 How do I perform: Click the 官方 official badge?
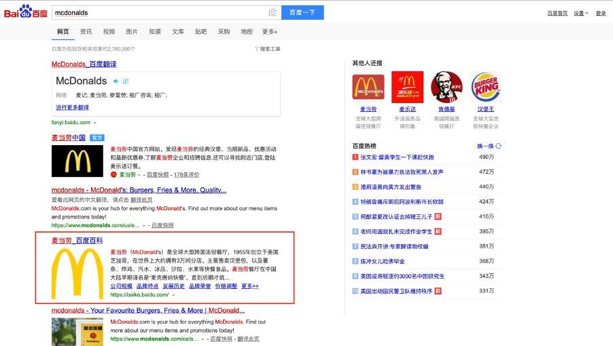pyautogui.click(x=97, y=138)
